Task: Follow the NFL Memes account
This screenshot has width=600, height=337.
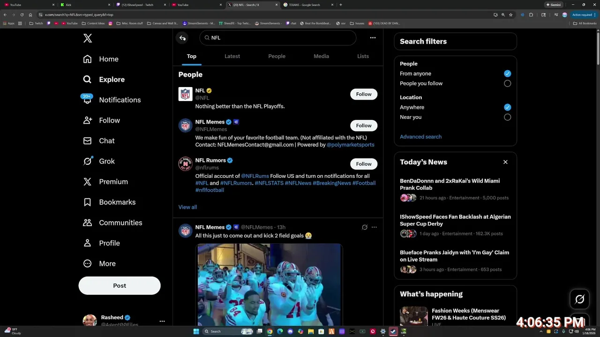Action: (x=364, y=125)
